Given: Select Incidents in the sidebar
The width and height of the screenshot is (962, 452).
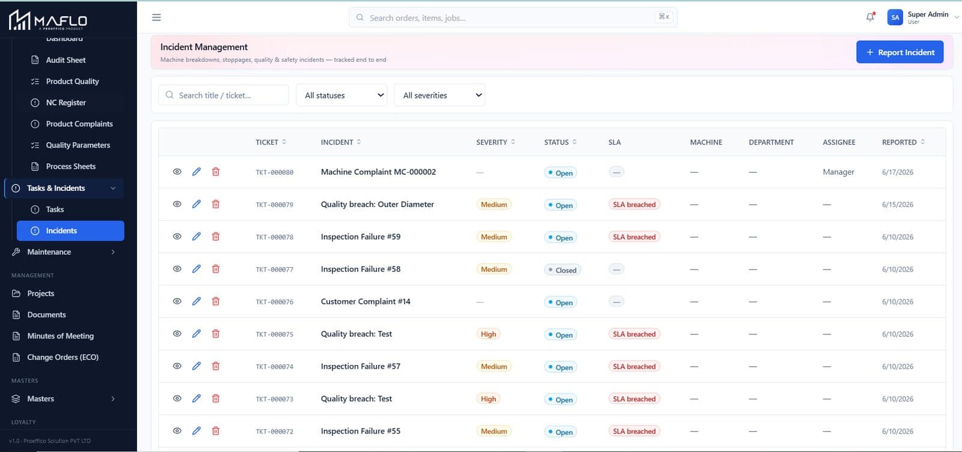Looking at the screenshot, I should click(70, 231).
